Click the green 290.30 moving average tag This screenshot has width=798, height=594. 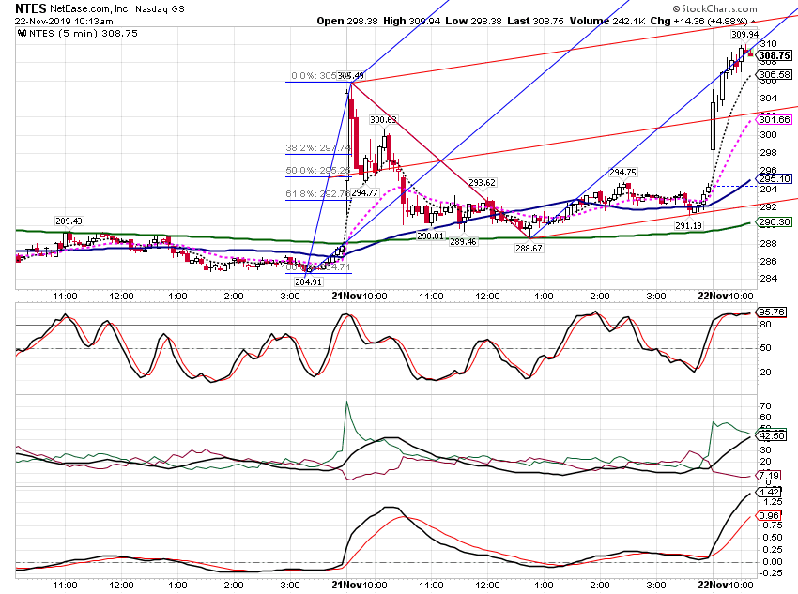pyautogui.click(x=775, y=222)
